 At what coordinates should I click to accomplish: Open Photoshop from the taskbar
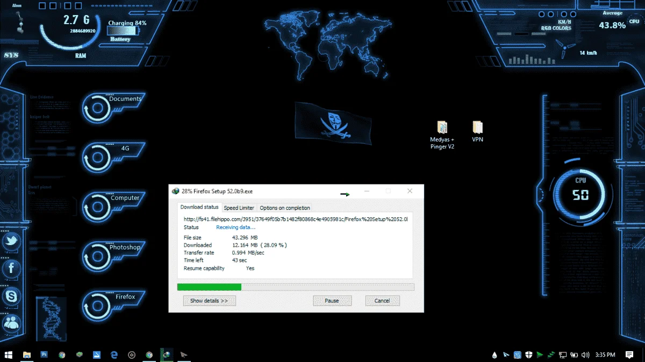(45, 354)
